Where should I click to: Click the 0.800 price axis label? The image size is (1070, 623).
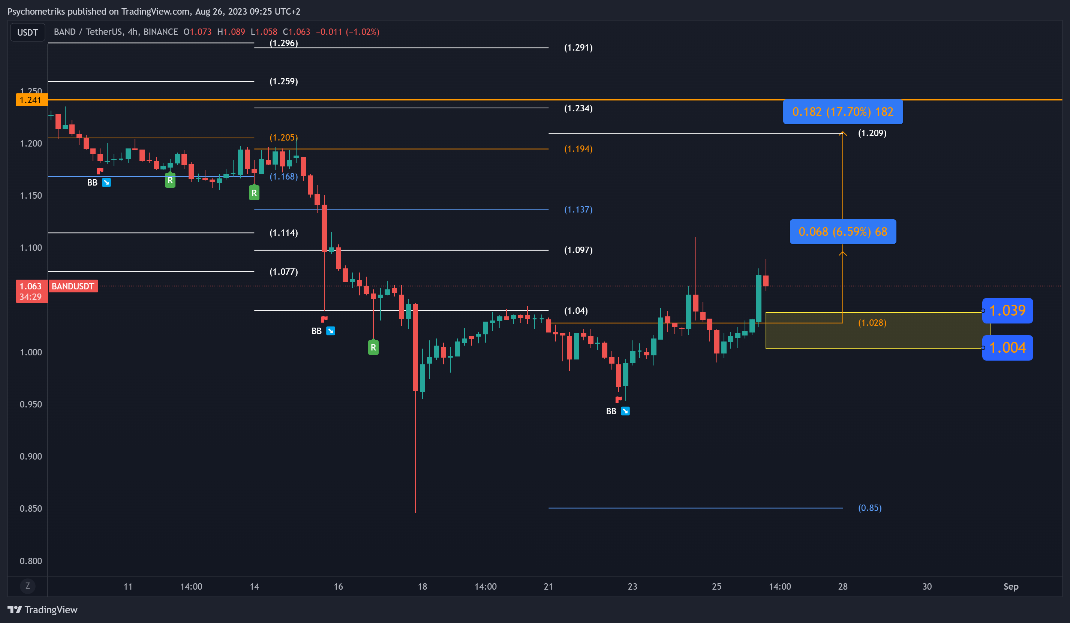(31, 561)
